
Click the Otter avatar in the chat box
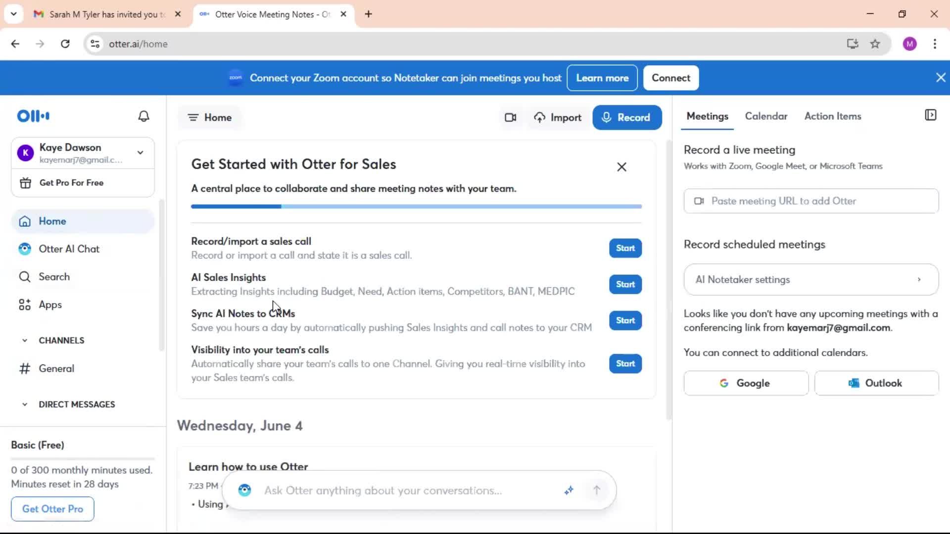click(x=244, y=490)
